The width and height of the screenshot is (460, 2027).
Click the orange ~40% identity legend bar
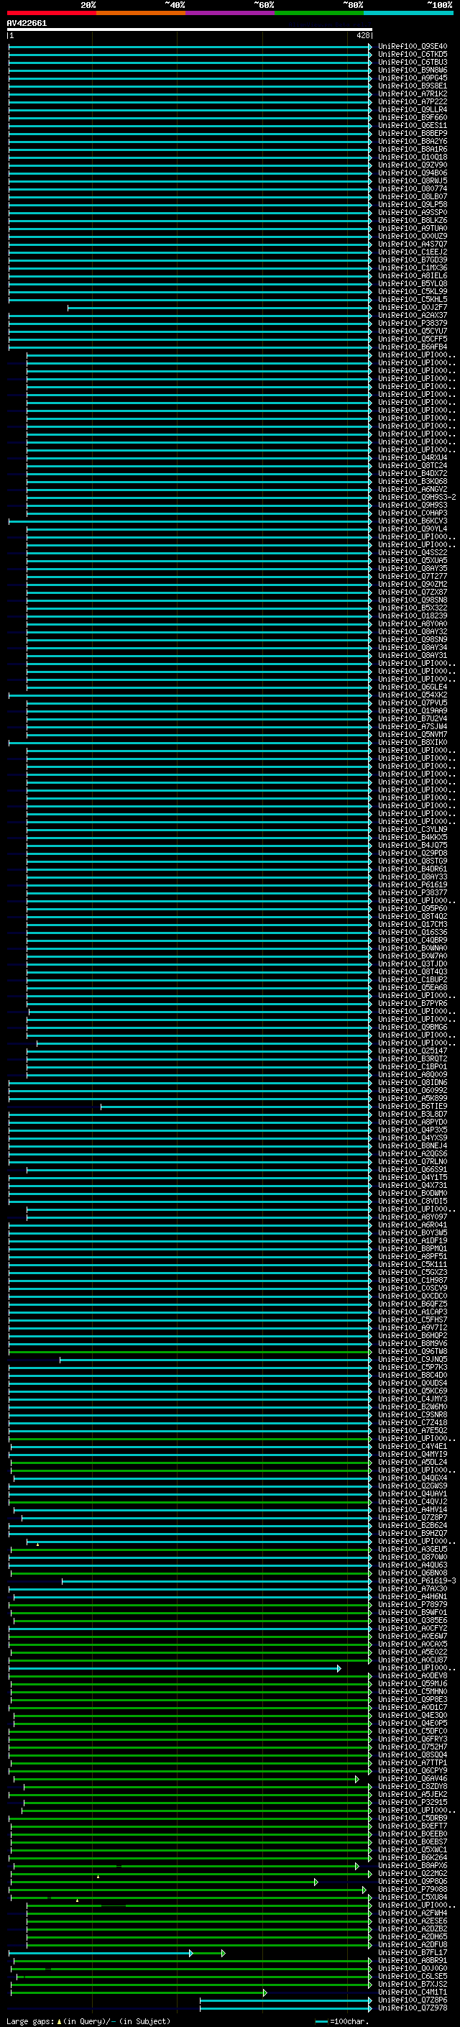(141, 13)
